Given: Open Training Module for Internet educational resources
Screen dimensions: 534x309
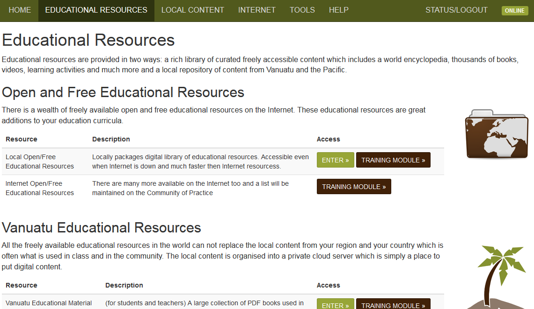Looking at the screenshot, I should click(354, 186).
